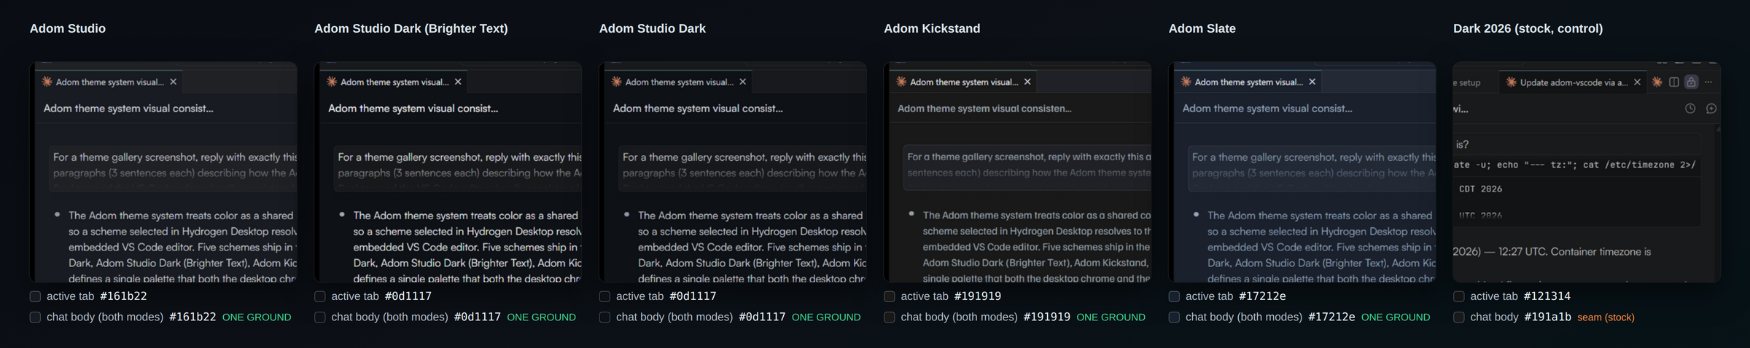Check 'chat body (both modes) #161b22' checkbox

click(35, 317)
